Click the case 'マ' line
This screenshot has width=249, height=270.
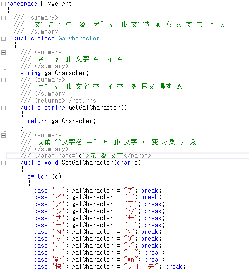pyautogui.click(x=98, y=191)
